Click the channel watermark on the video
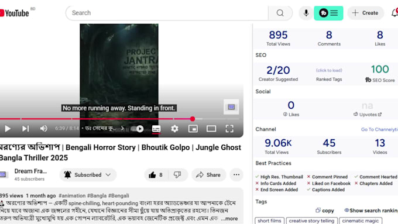Screen dimensions: 398x224 click(231, 107)
